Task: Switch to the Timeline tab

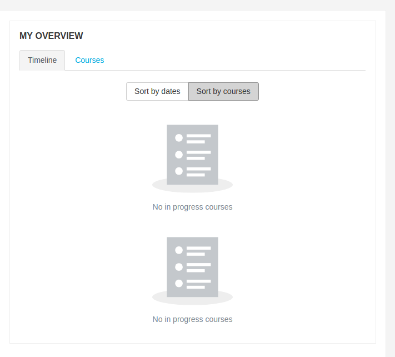Action: [42, 60]
